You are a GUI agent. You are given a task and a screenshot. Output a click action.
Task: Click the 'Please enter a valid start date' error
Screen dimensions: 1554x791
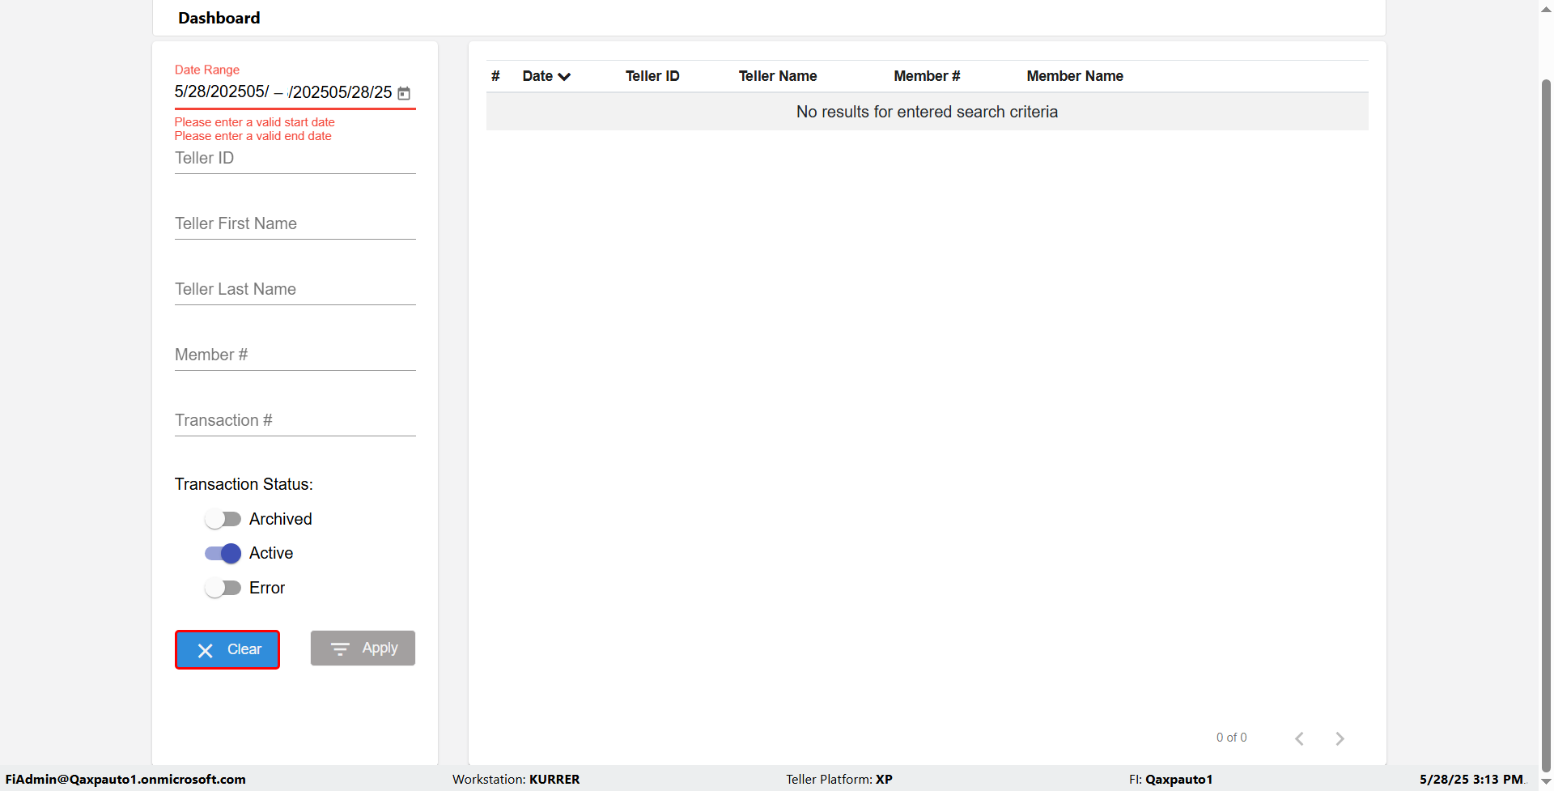coord(255,122)
